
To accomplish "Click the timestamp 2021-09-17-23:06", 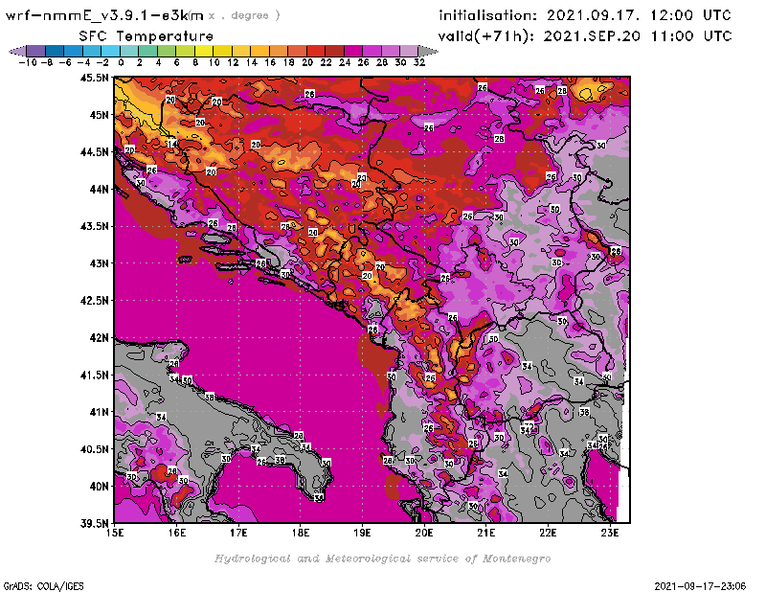I will coord(700,586).
